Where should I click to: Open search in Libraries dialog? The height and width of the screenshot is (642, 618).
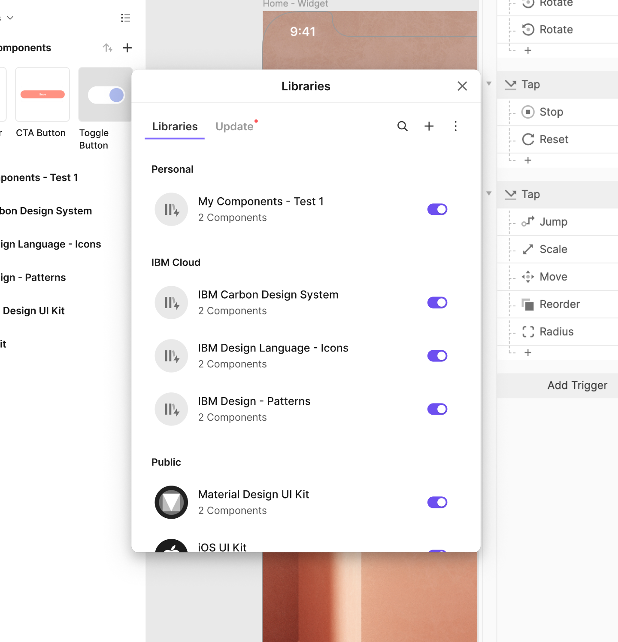pyautogui.click(x=402, y=126)
